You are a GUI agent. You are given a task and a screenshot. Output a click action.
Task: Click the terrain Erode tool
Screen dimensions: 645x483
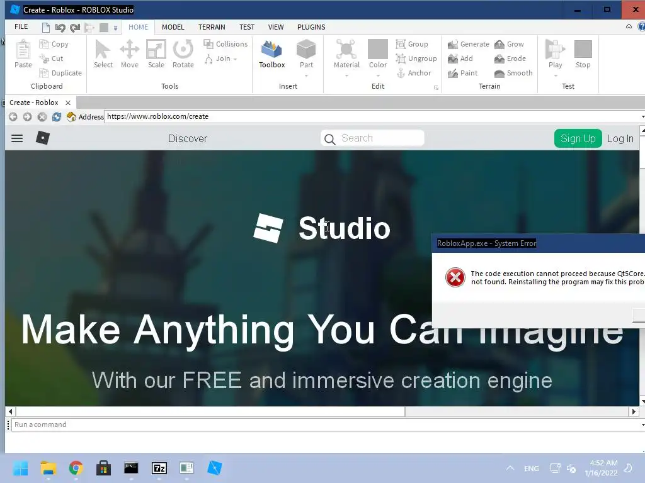point(510,58)
